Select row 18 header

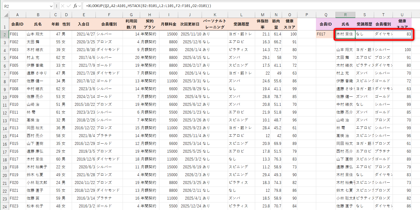click(5, 159)
